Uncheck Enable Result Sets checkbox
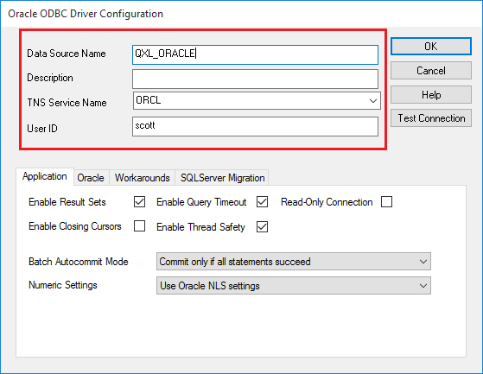Screen dimensions: 483x374 pyautogui.click(x=139, y=202)
